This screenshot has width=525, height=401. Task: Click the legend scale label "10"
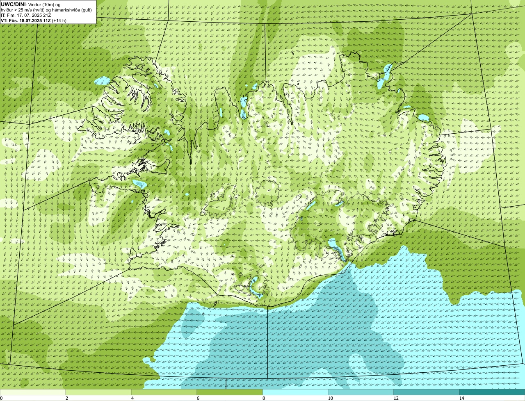(x=330, y=398)
